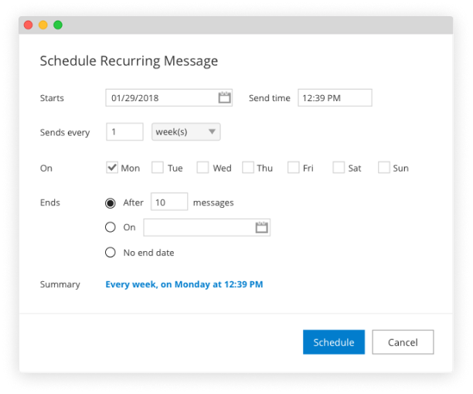Open the week(s) frequency dropdown
The height and width of the screenshot is (394, 473).
(186, 132)
